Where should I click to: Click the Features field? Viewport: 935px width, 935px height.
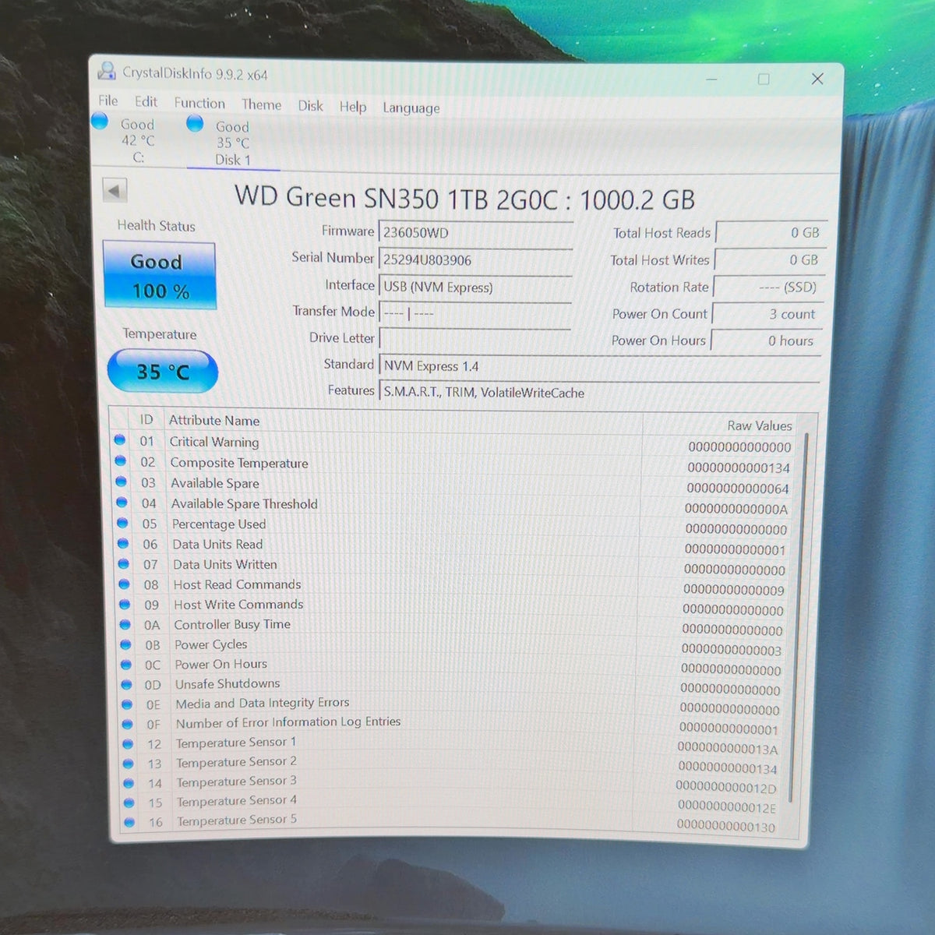pyautogui.click(x=600, y=393)
